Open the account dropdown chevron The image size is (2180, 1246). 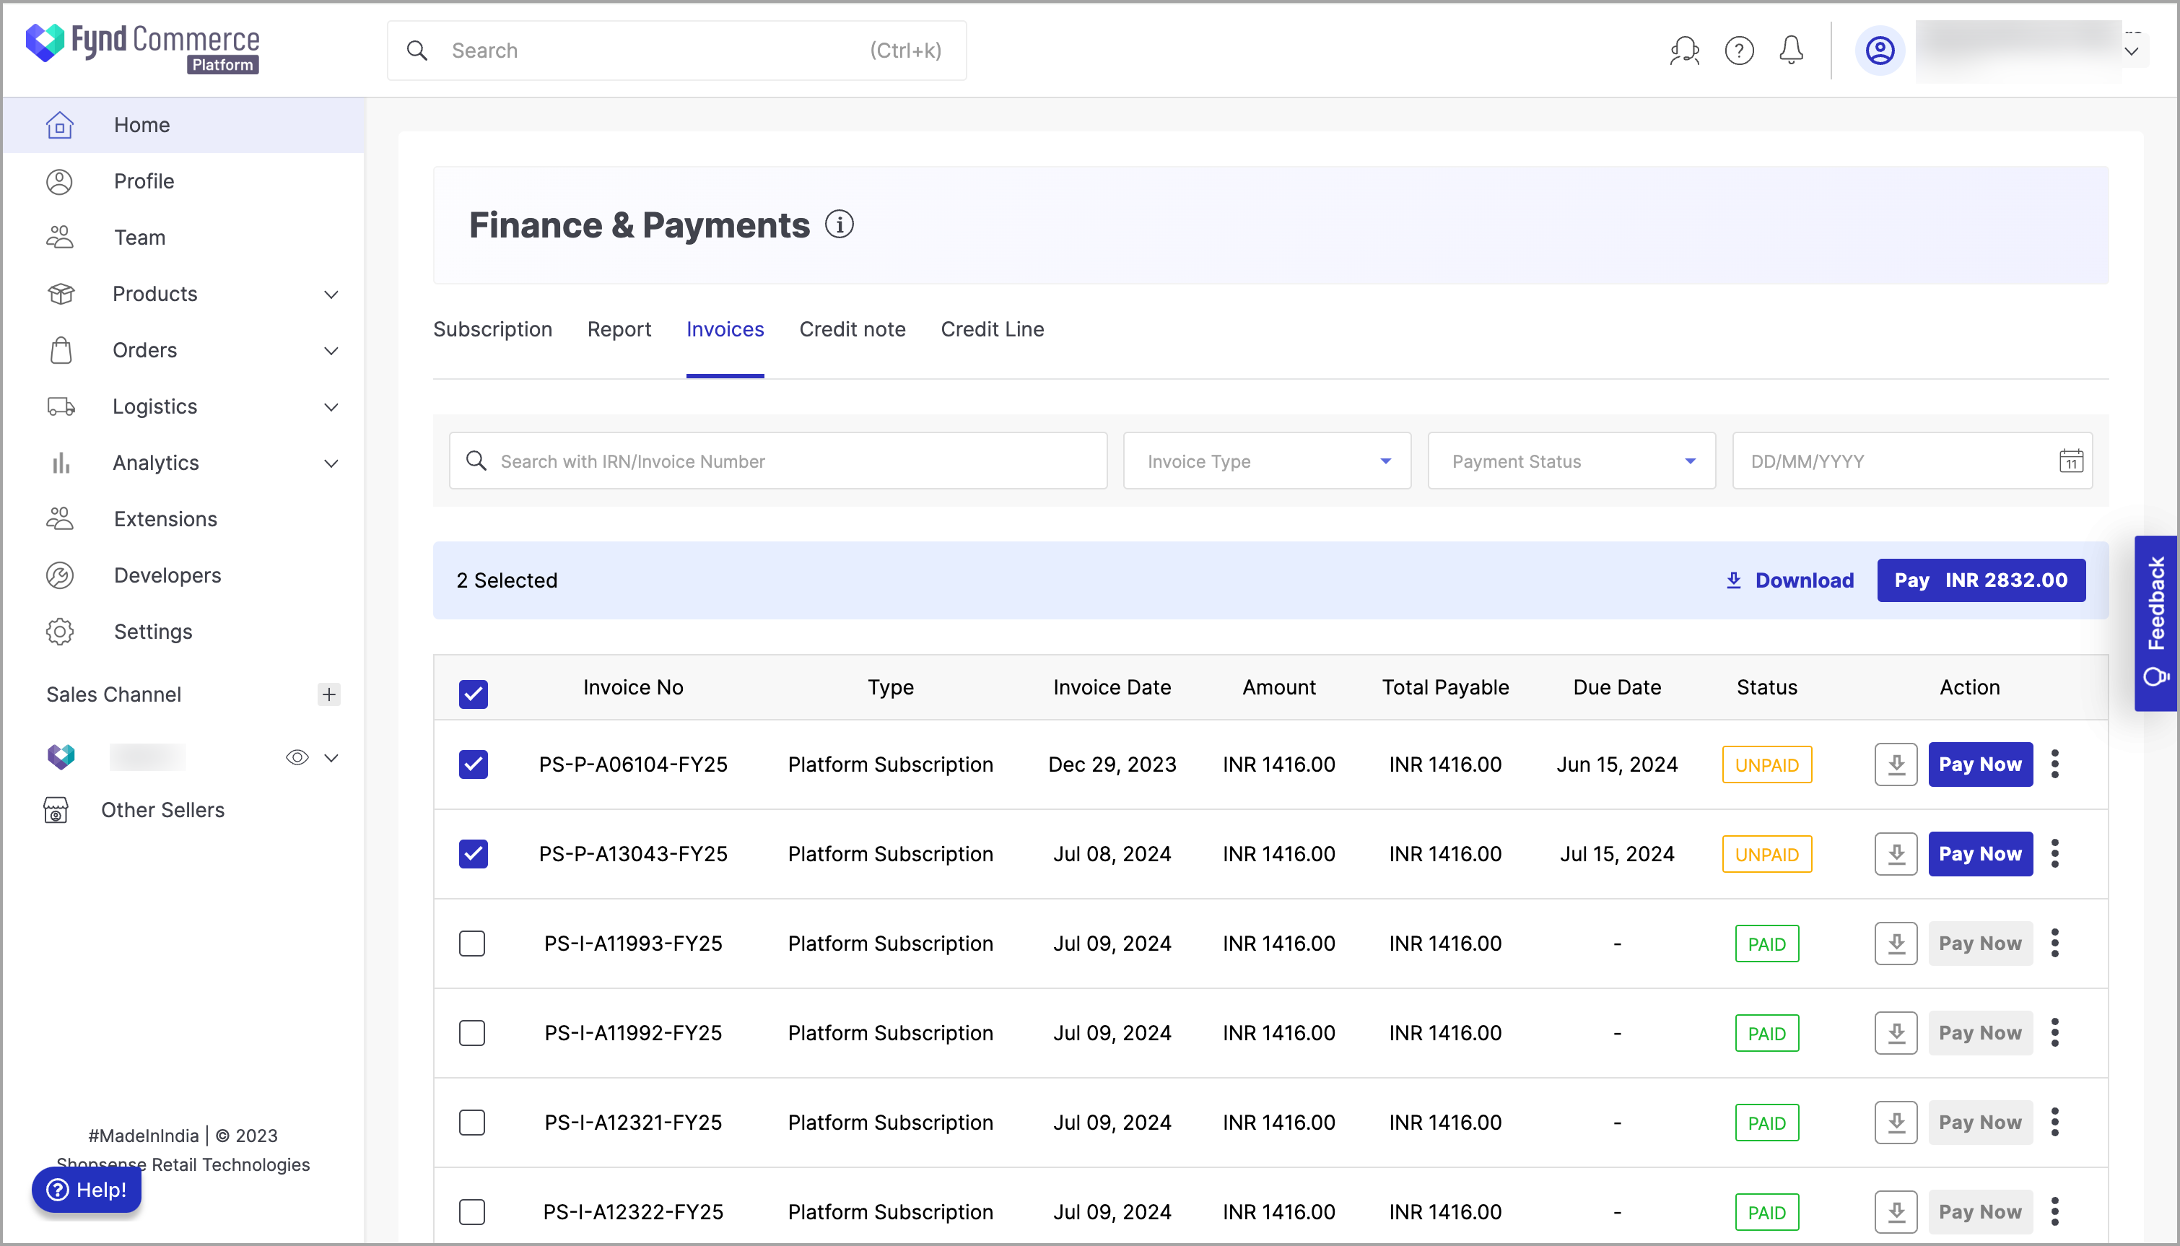pos(2131,51)
